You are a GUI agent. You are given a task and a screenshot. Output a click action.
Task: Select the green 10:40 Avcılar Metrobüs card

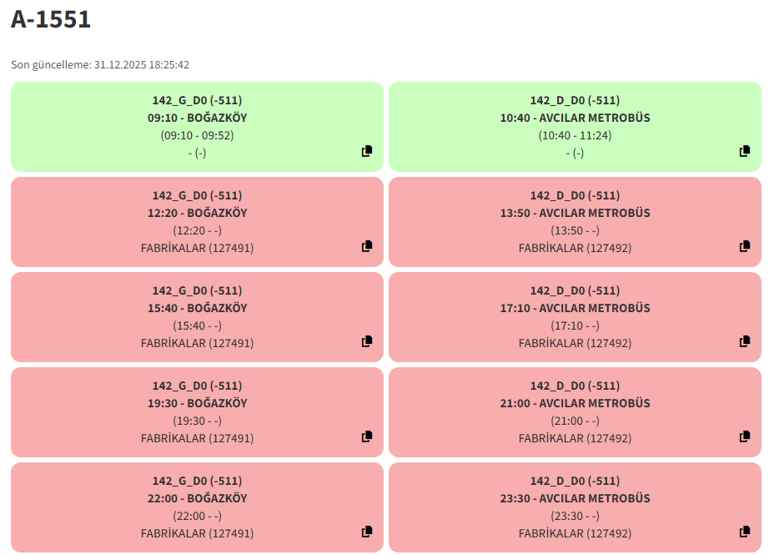click(575, 127)
